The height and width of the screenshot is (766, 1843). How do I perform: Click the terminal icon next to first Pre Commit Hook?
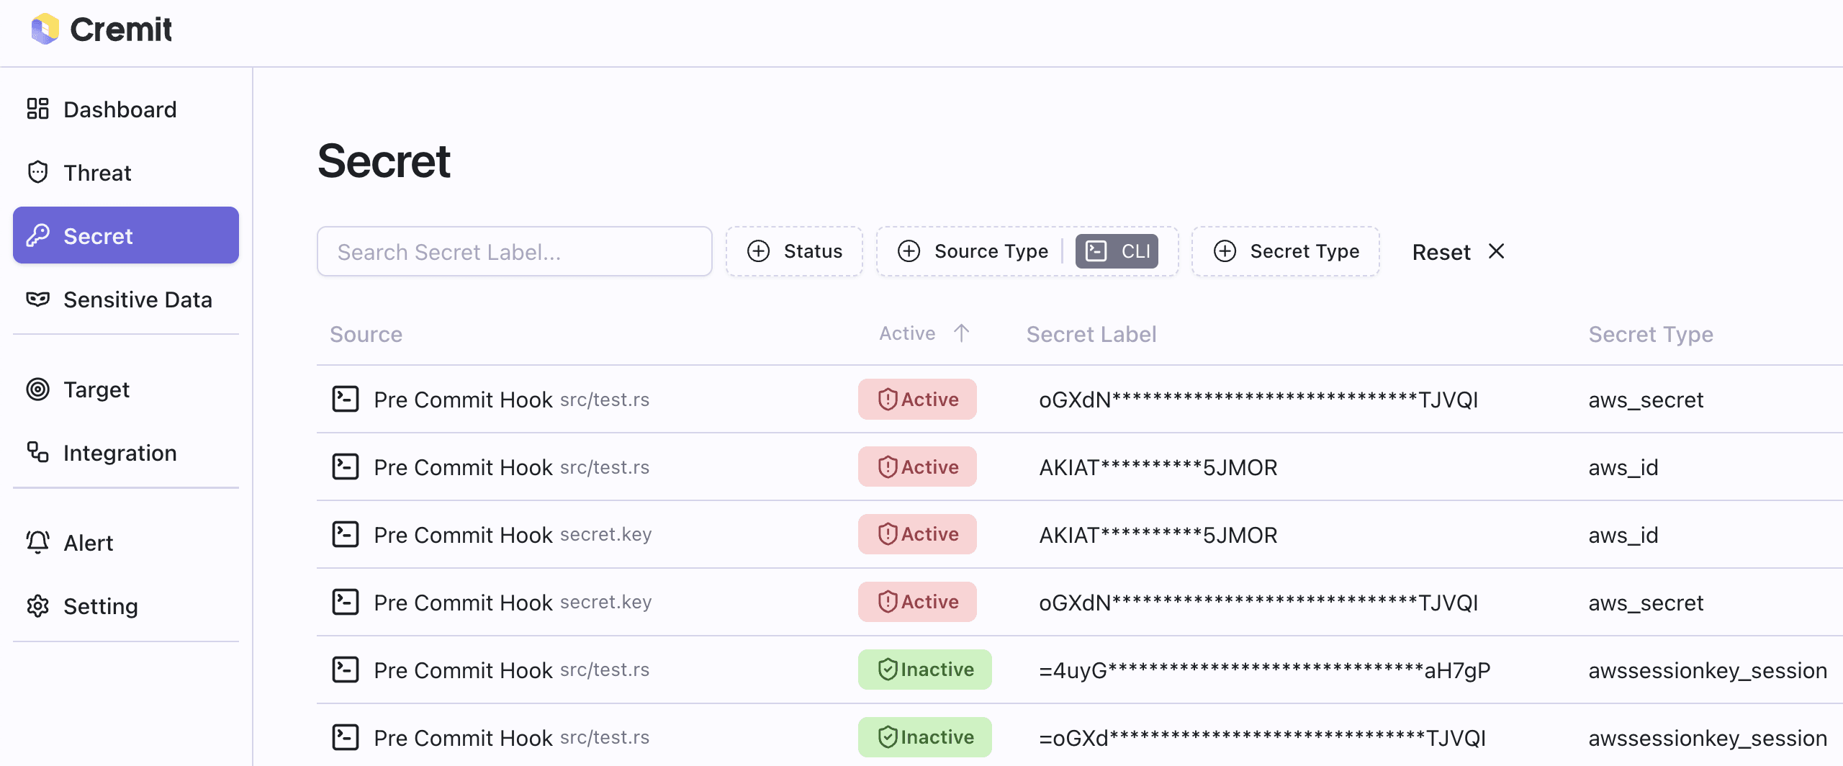[345, 398]
